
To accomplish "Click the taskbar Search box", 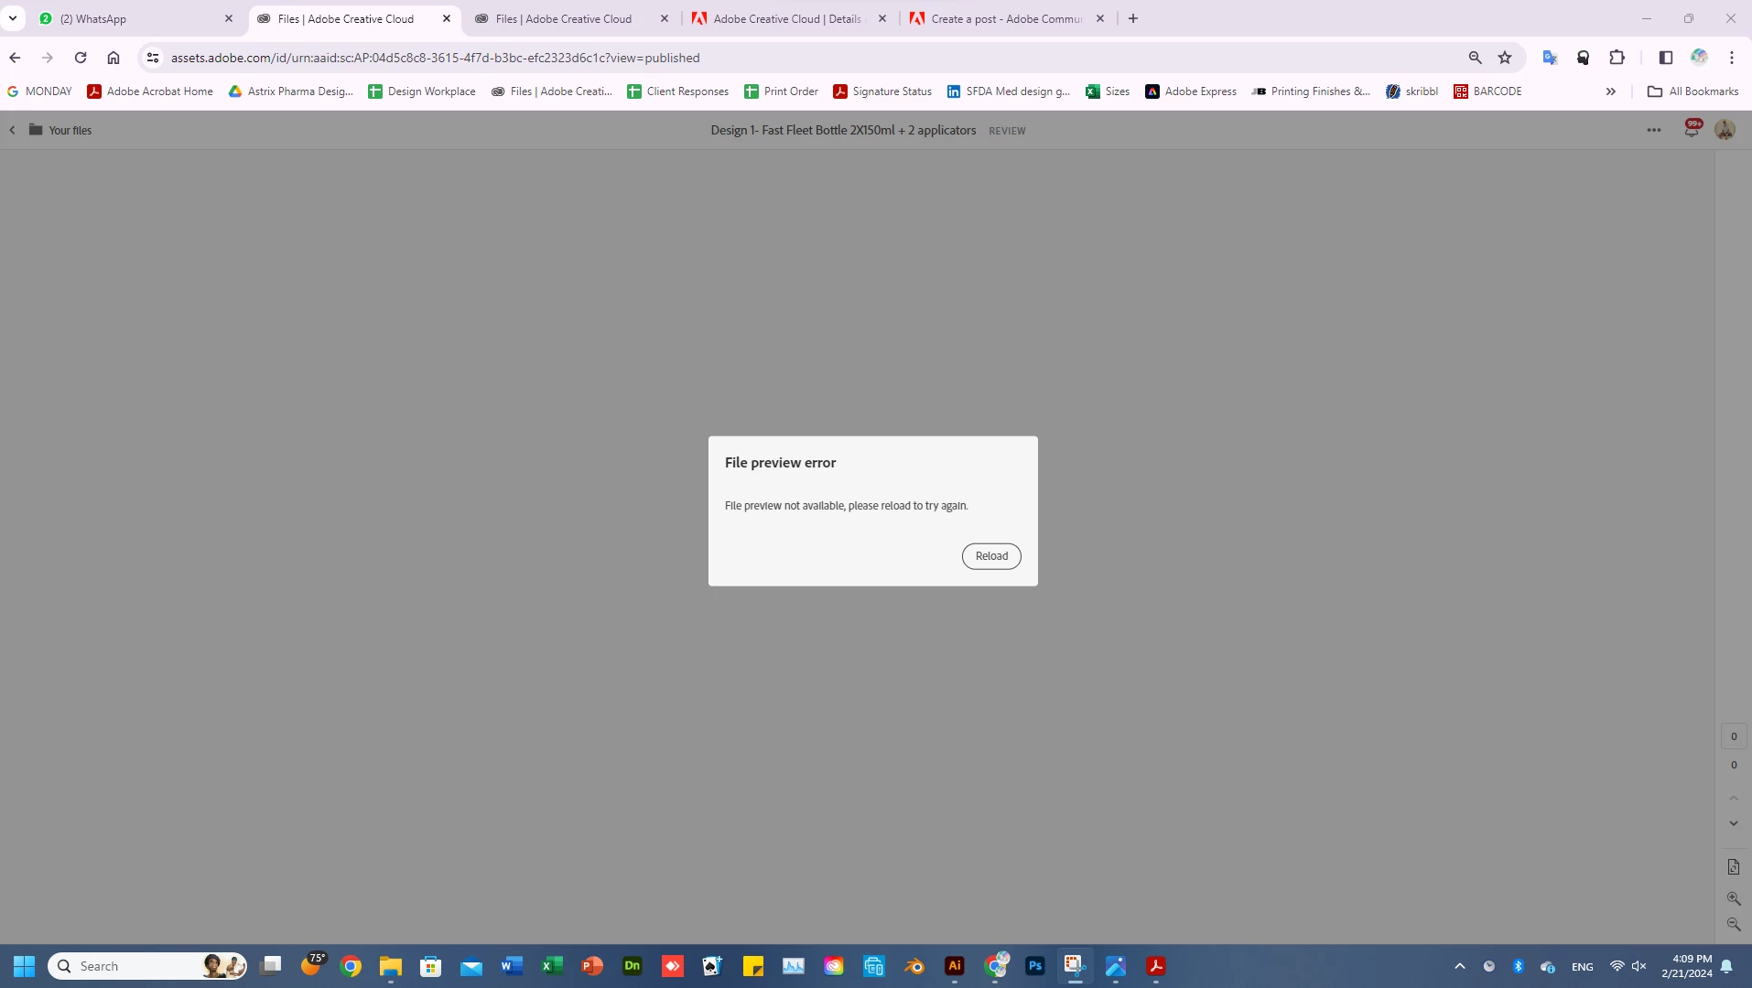I will point(148,966).
